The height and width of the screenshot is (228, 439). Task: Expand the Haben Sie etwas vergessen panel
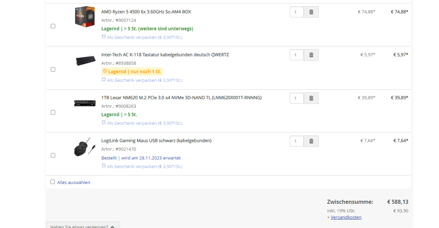[x=83, y=225]
